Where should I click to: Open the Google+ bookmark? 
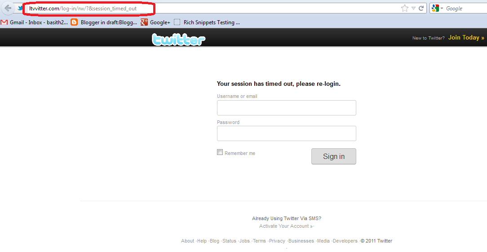pyautogui.click(x=155, y=22)
